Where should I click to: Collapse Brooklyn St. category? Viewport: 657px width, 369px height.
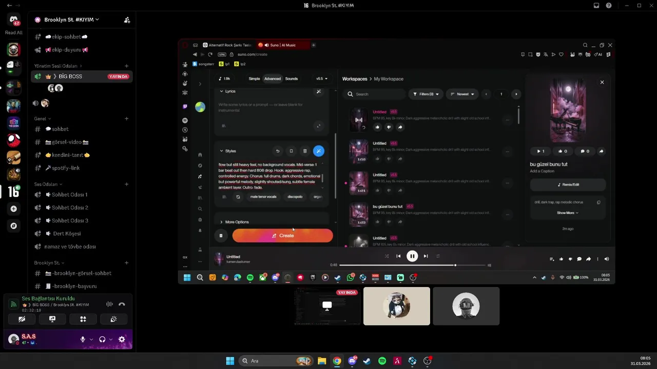pyautogui.click(x=49, y=263)
